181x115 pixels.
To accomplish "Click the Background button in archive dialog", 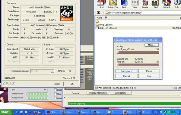I will tap(126, 71).
